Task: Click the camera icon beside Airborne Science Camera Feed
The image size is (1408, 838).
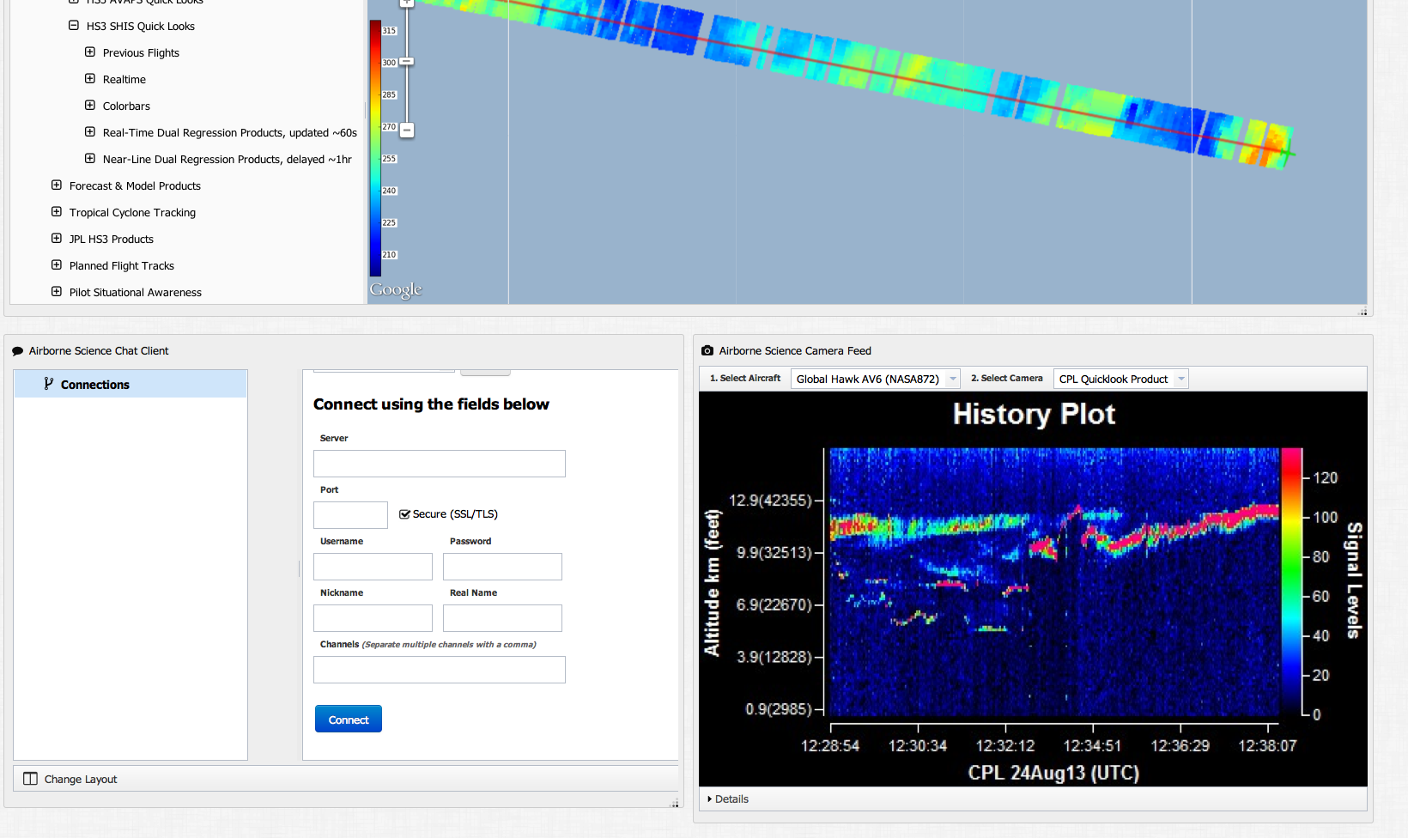Action: pyautogui.click(x=707, y=350)
